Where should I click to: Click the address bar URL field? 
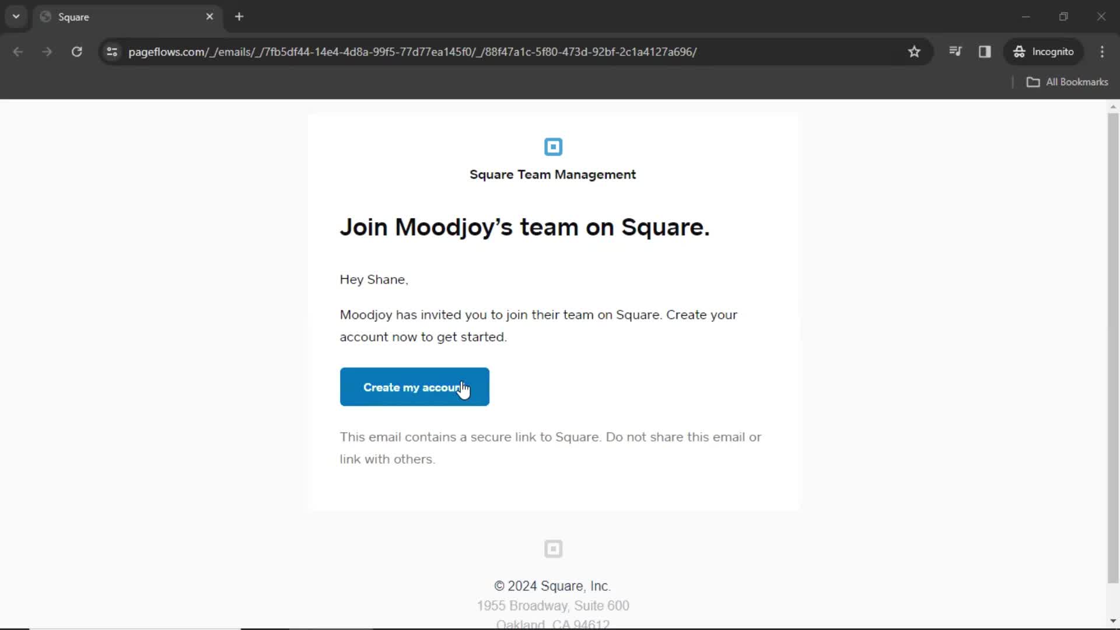[x=412, y=51]
